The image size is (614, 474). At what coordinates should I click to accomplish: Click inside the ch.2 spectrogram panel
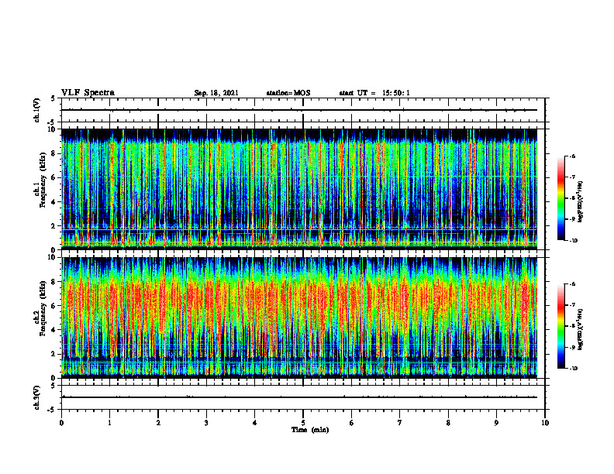click(299, 318)
